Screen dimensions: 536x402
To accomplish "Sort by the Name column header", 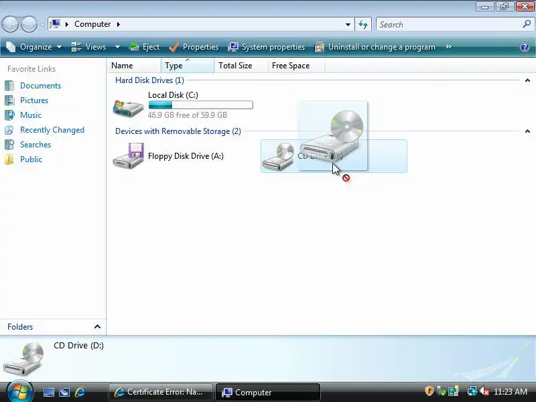I will tap(134, 65).
